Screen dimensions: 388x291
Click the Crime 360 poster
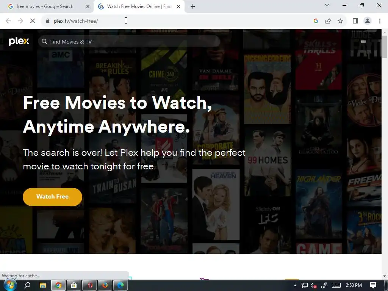[164, 74]
